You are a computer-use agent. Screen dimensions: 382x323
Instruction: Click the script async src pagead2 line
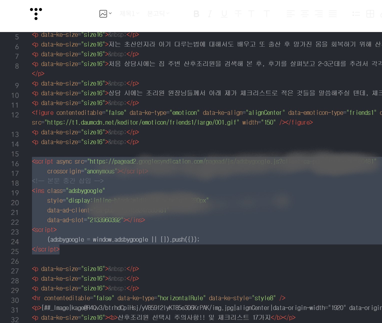204,162
